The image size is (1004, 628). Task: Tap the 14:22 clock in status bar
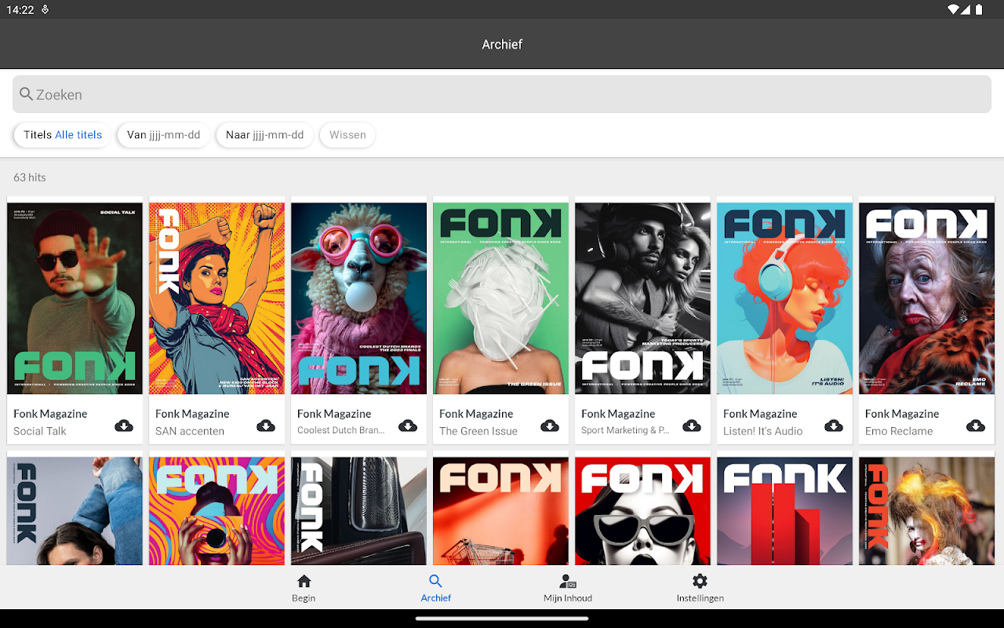[20, 9]
